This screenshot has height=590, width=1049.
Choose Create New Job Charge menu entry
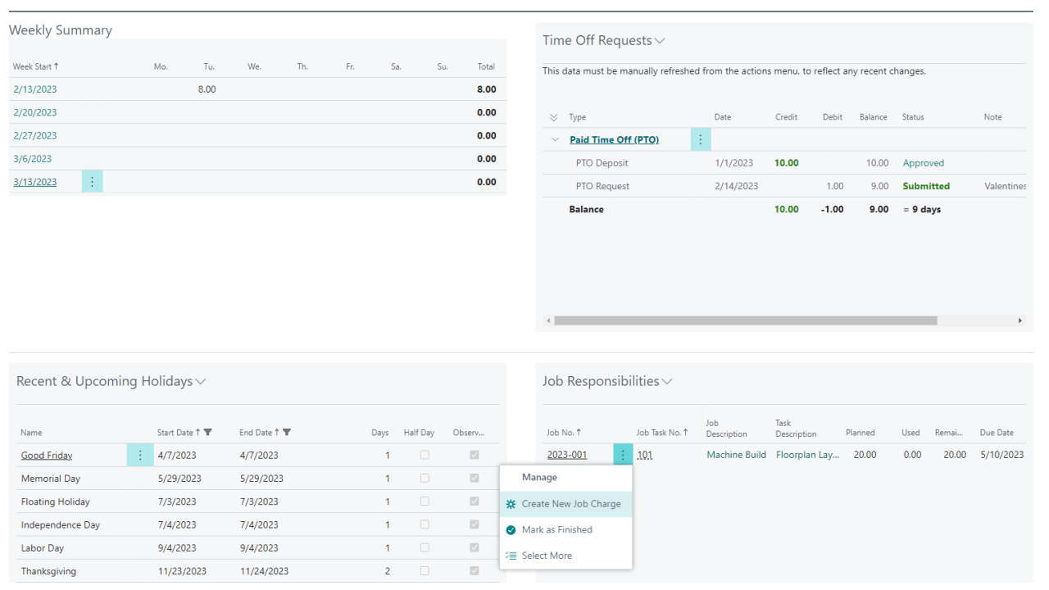pyautogui.click(x=565, y=504)
